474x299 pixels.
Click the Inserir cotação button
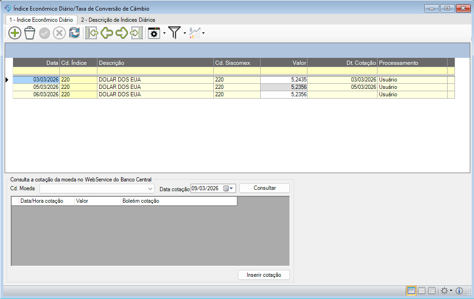pos(264,275)
